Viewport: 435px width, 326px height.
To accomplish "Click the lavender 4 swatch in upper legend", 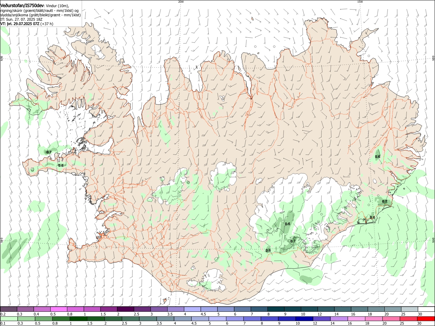I will [x=192, y=309].
